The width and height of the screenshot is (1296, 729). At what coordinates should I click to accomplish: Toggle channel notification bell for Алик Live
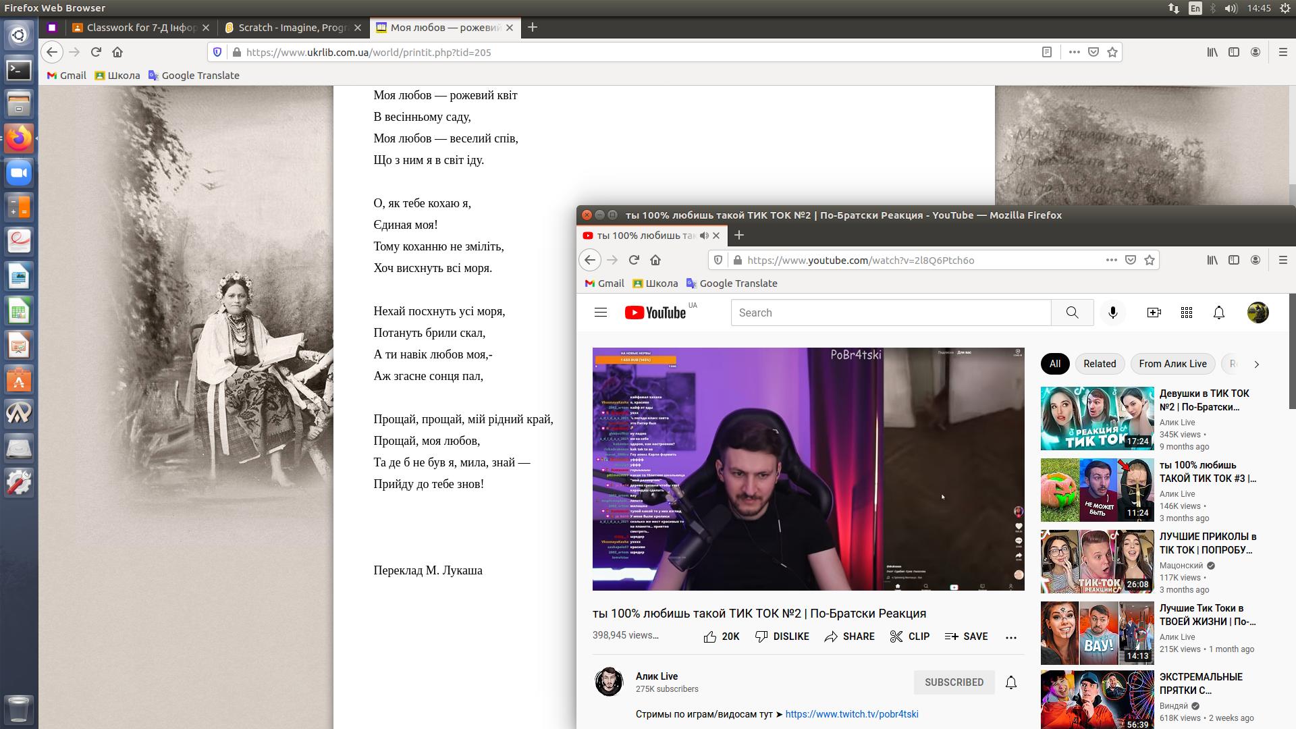point(1010,682)
